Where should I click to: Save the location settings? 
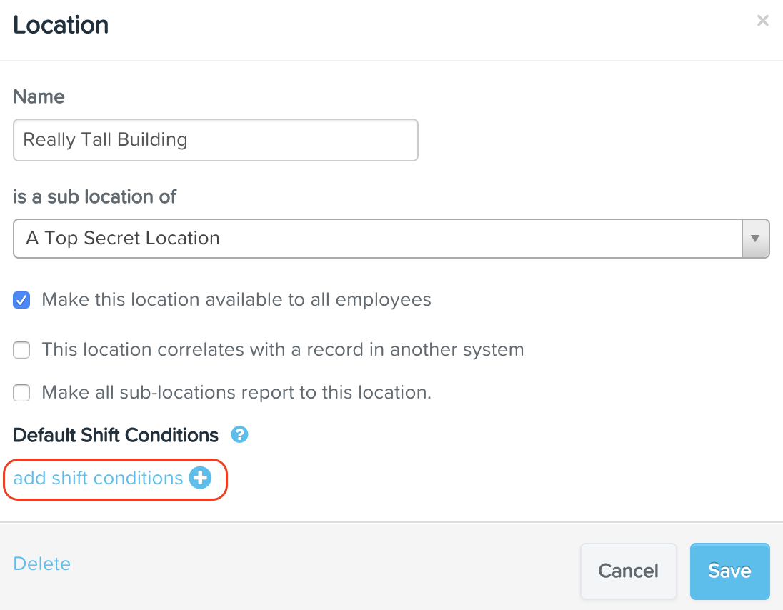729,571
